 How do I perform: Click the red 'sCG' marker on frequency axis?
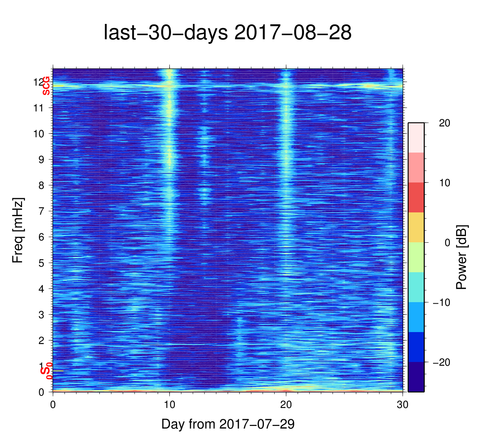(46, 86)
